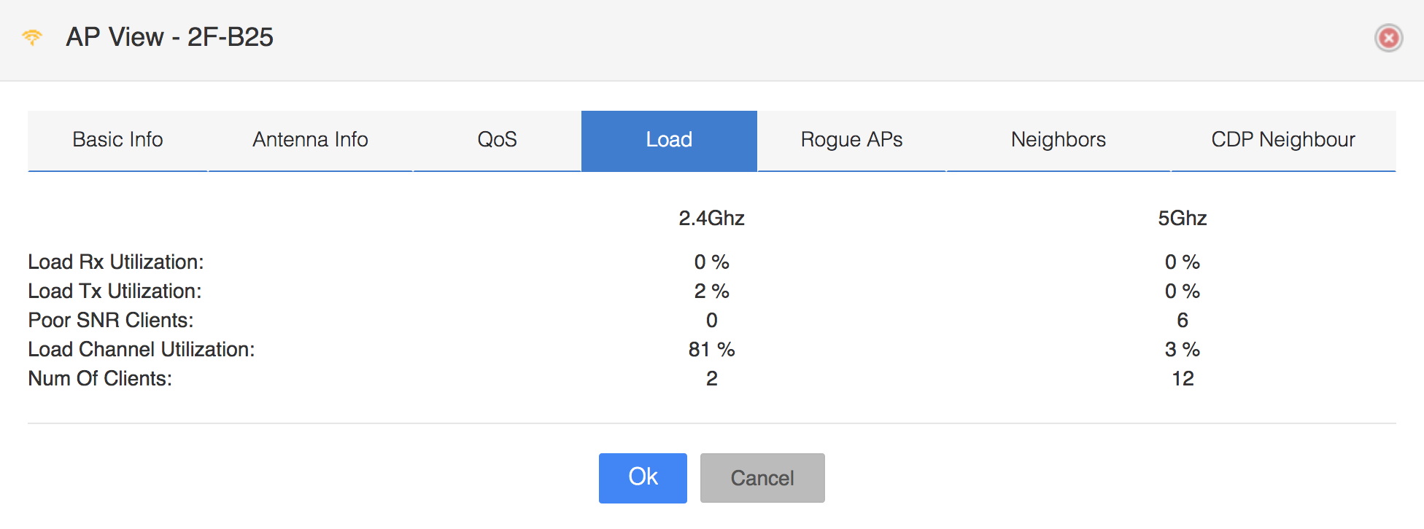Click the 2.4Ghz column header

coord(711,219)
